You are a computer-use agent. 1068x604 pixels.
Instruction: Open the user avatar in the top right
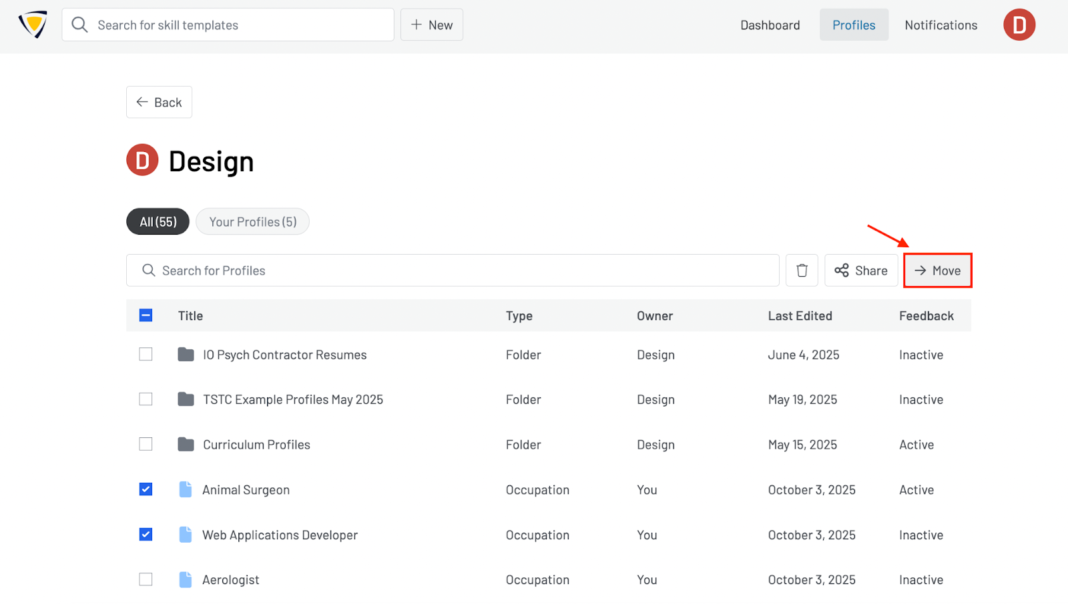coord(1019,25)
